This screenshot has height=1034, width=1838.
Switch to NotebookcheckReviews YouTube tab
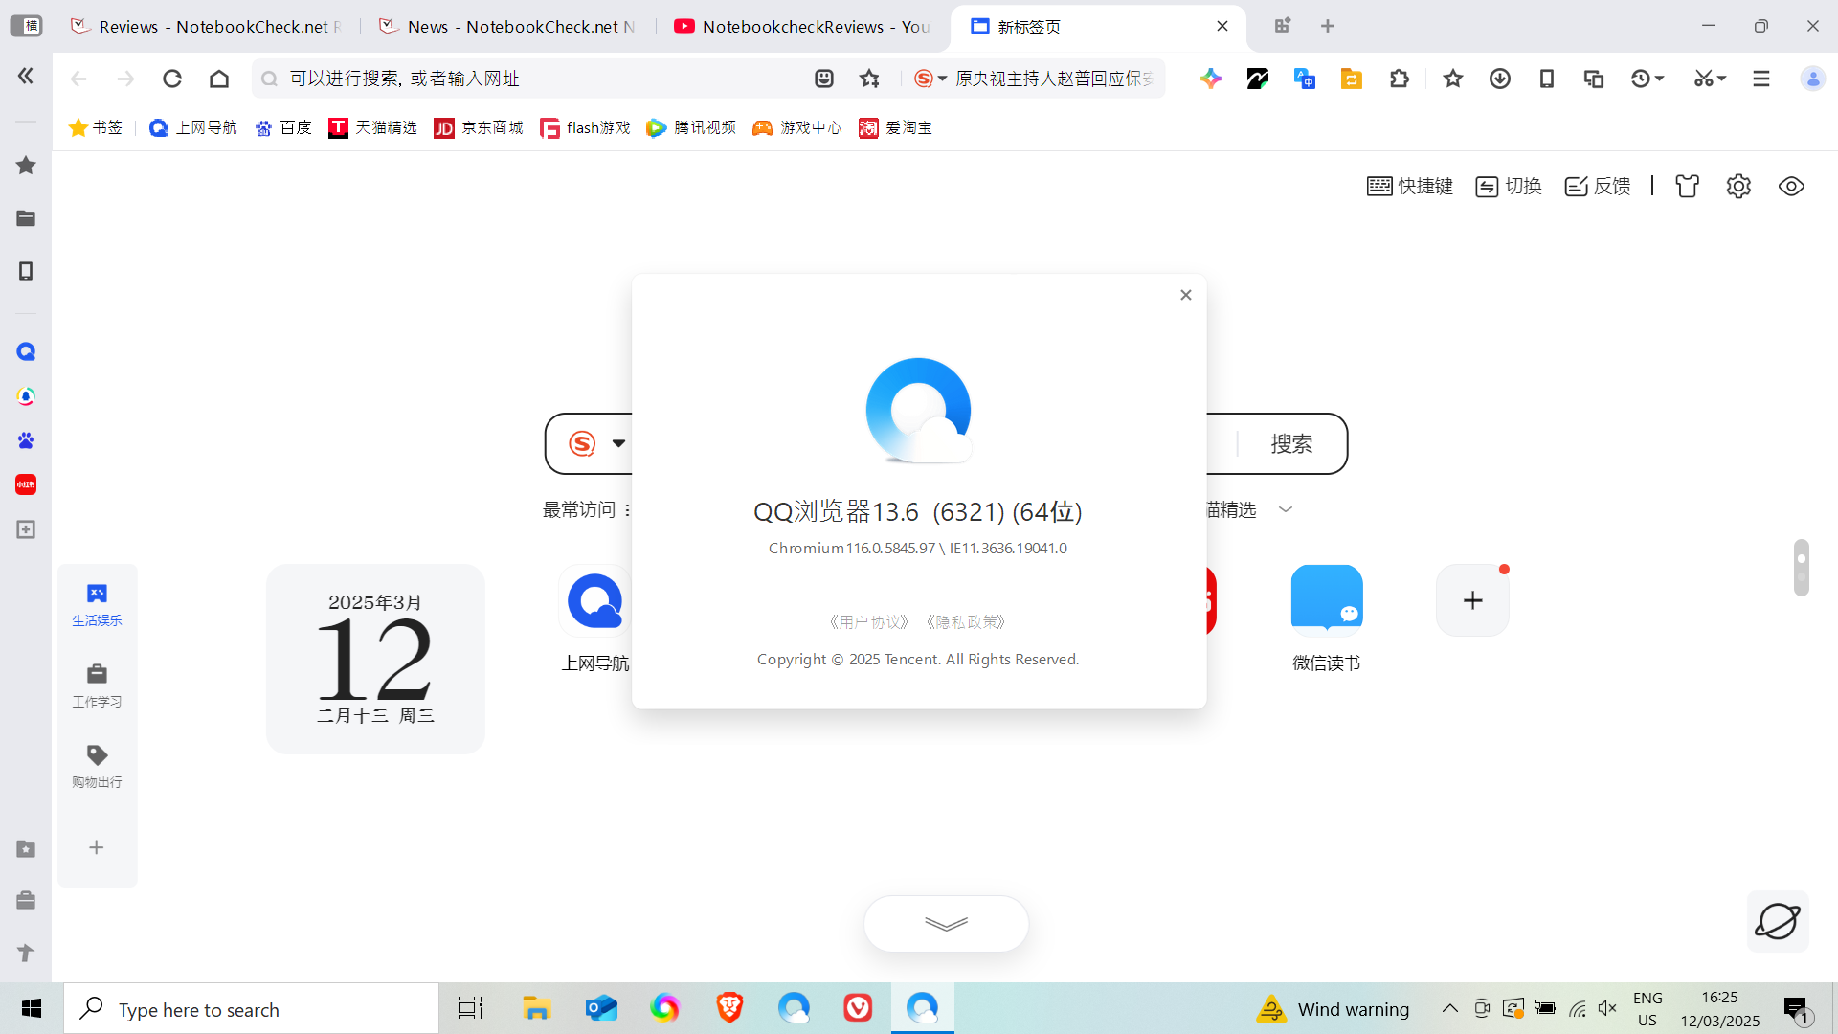coord(802,26)
